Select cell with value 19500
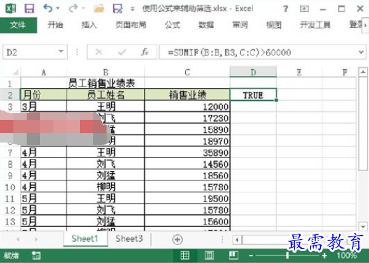369x263 pixels. coord(187,198)
